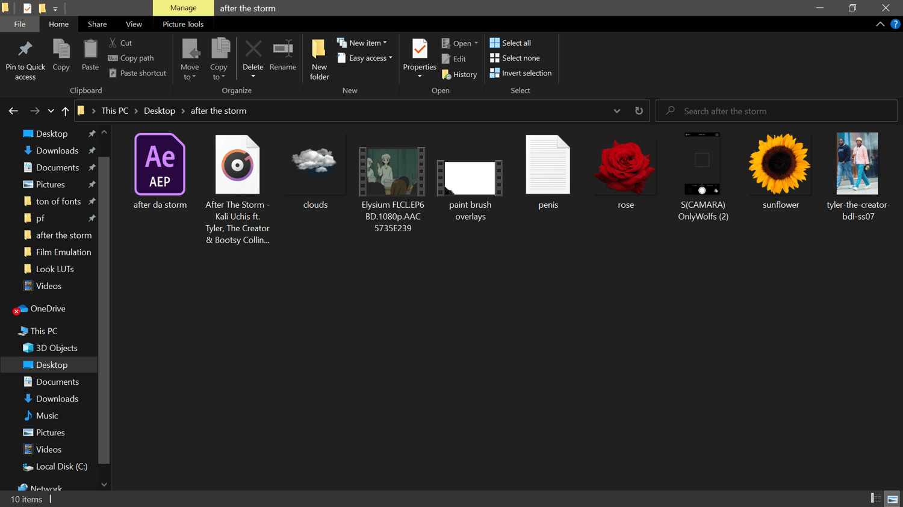Switch to the View ribbon tab
903x507 pixels.
[134, 24]
